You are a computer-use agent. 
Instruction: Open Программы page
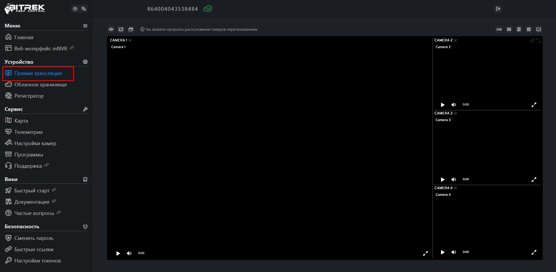24,154
